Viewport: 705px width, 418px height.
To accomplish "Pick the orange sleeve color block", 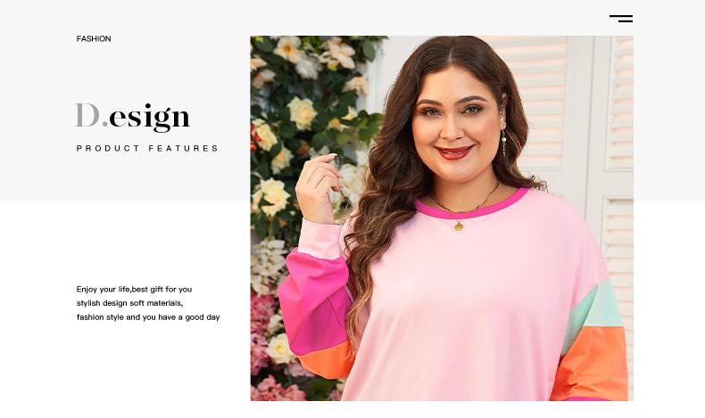I will click(592, 364).
